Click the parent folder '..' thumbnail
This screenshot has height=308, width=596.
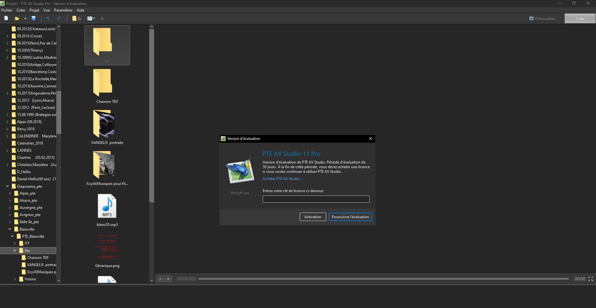click(x=107, y=45)
